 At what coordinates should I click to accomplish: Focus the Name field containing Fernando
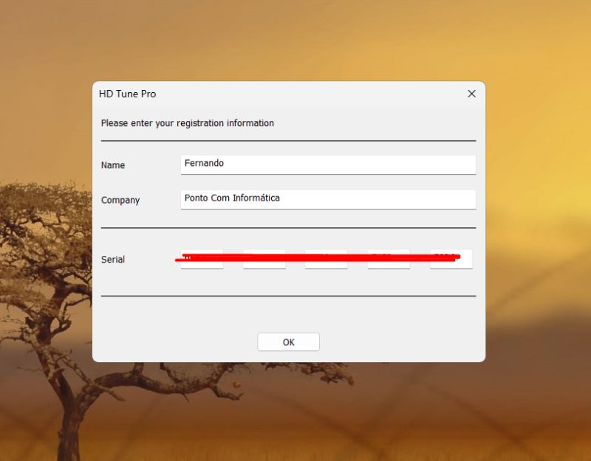click(x=328, y=164)
